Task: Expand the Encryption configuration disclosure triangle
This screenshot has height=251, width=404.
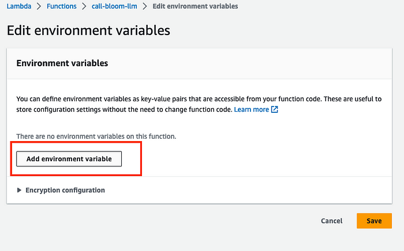Action: point(20,190)
